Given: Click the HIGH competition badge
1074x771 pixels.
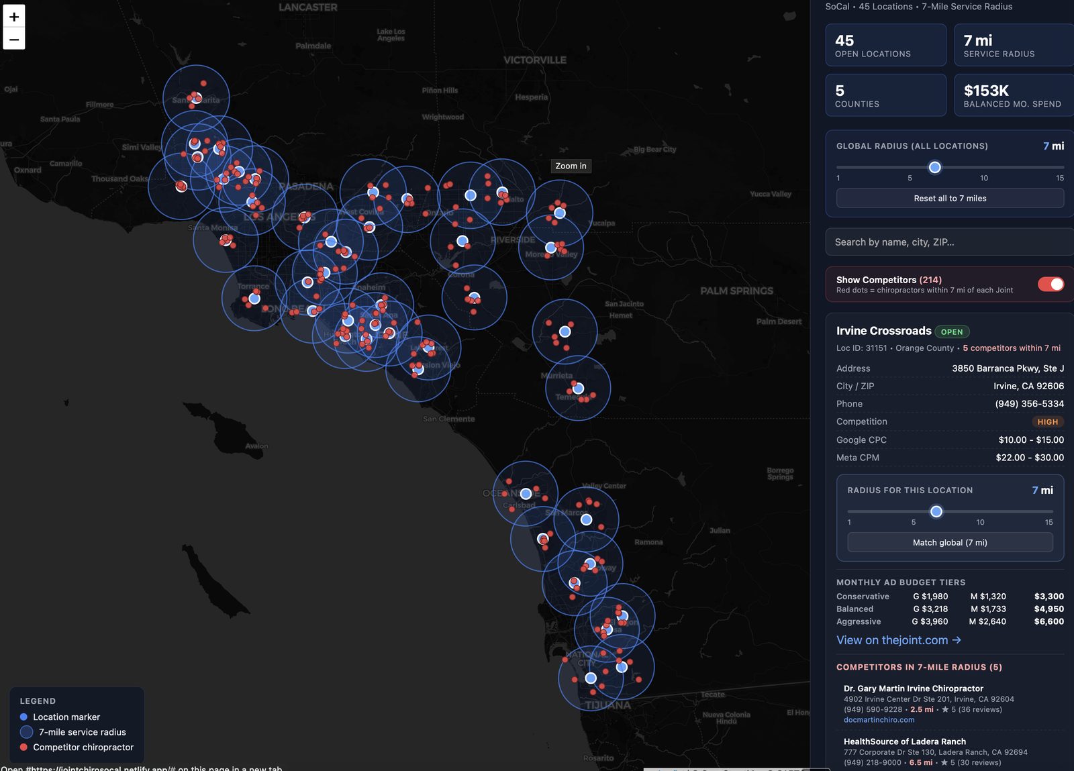Looking at the screenshot, I should click(x=1047, y=422).
